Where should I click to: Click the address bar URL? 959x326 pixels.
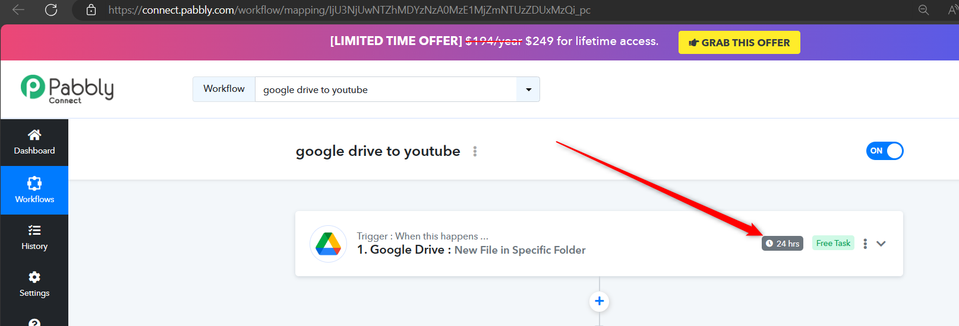[x=349, y=9]
